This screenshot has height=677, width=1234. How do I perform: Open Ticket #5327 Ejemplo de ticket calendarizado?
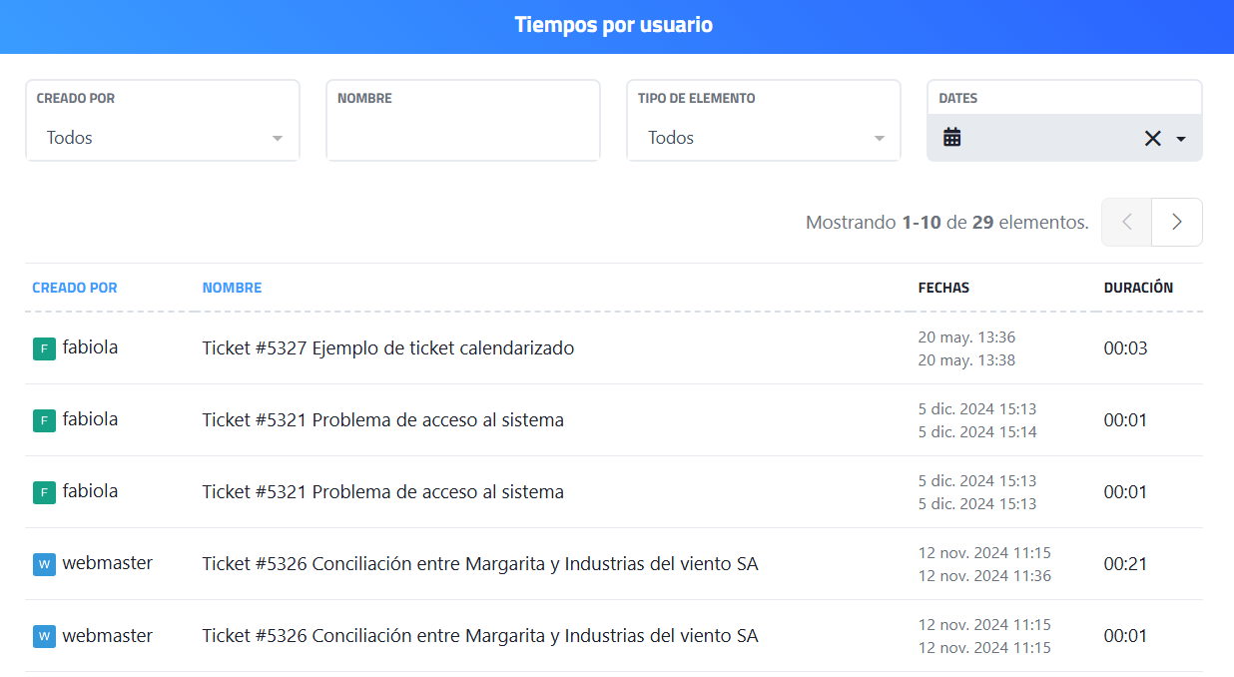coord(387,348)
